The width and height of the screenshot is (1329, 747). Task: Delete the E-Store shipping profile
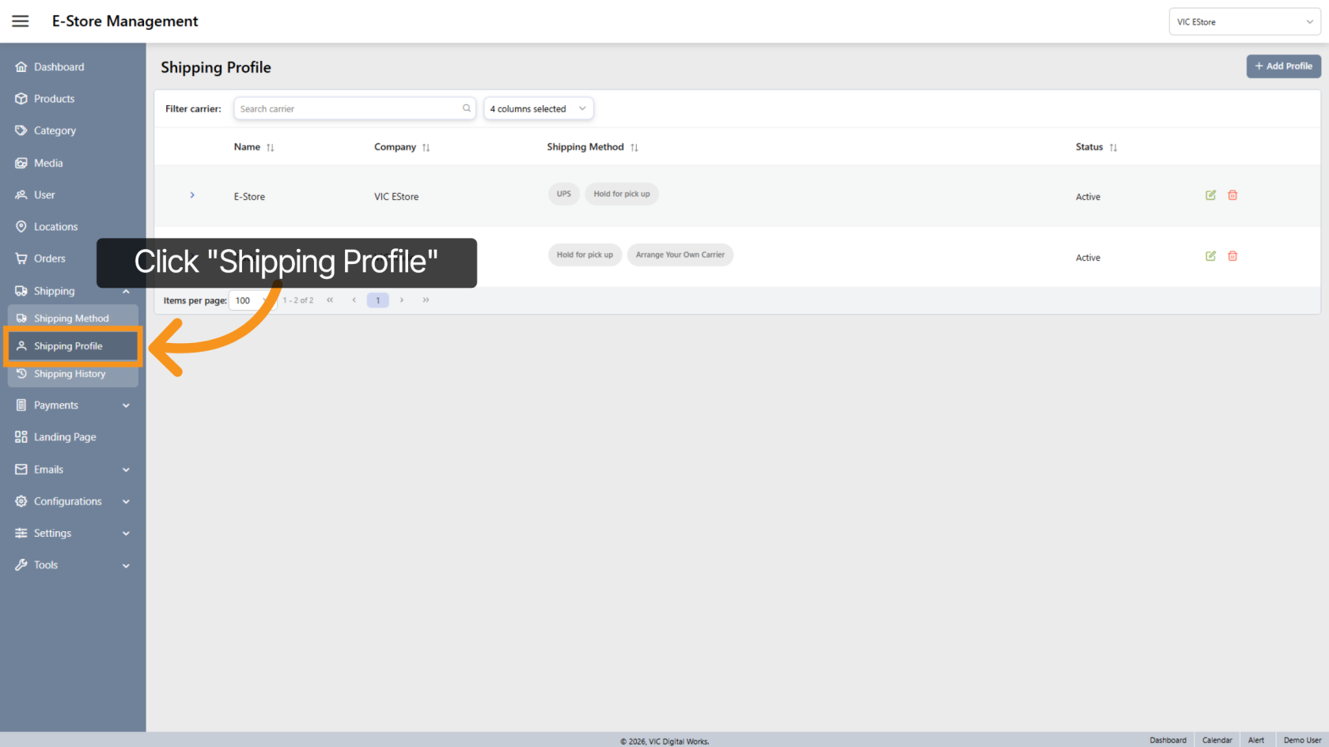coord(1232,195)
